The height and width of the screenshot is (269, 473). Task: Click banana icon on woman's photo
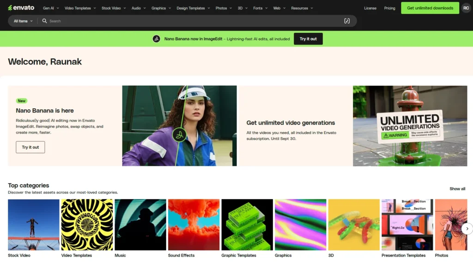[179, 135]
